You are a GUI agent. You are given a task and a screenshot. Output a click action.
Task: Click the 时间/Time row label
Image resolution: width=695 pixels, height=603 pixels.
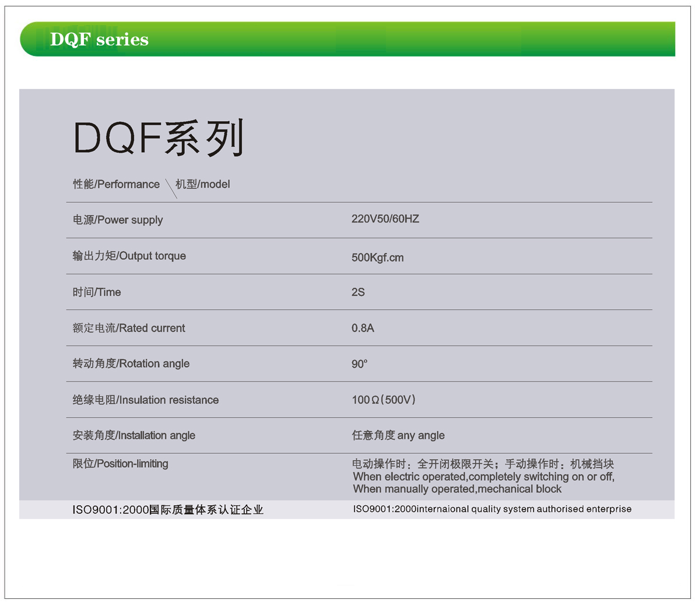point(97,292)
